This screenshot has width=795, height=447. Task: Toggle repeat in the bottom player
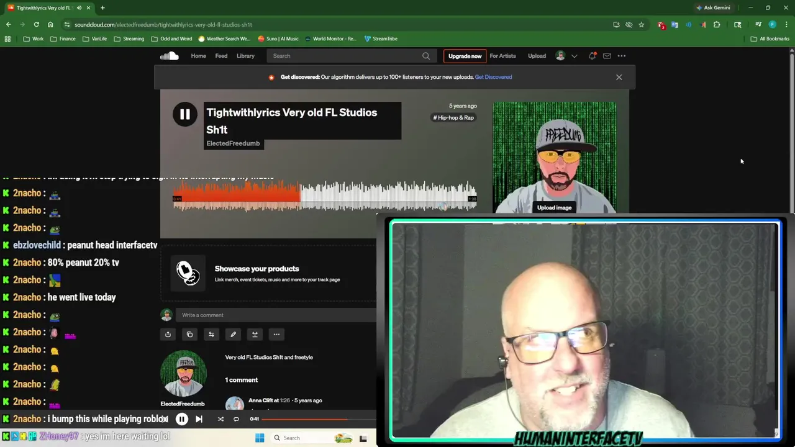pos(236,419)
